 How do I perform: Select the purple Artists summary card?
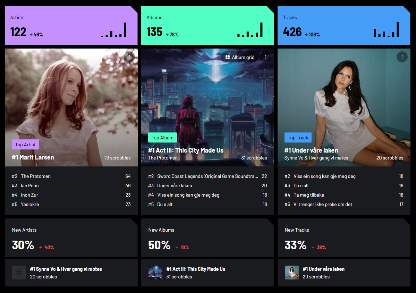pyautogui.click(x=71, y=26)
